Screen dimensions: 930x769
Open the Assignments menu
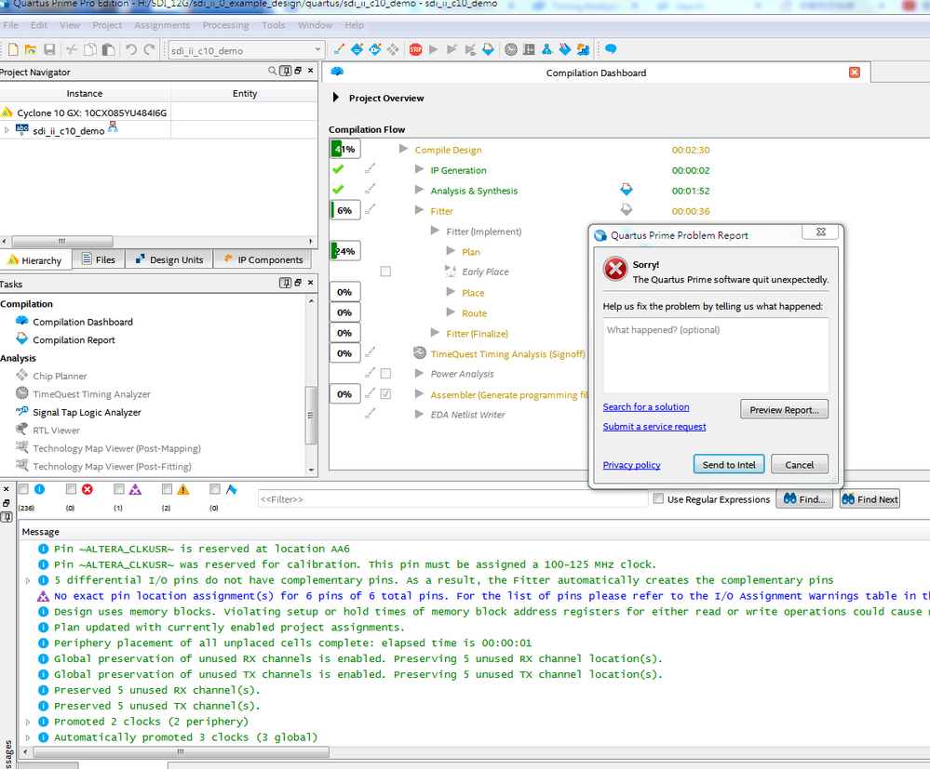pos(162,25)
